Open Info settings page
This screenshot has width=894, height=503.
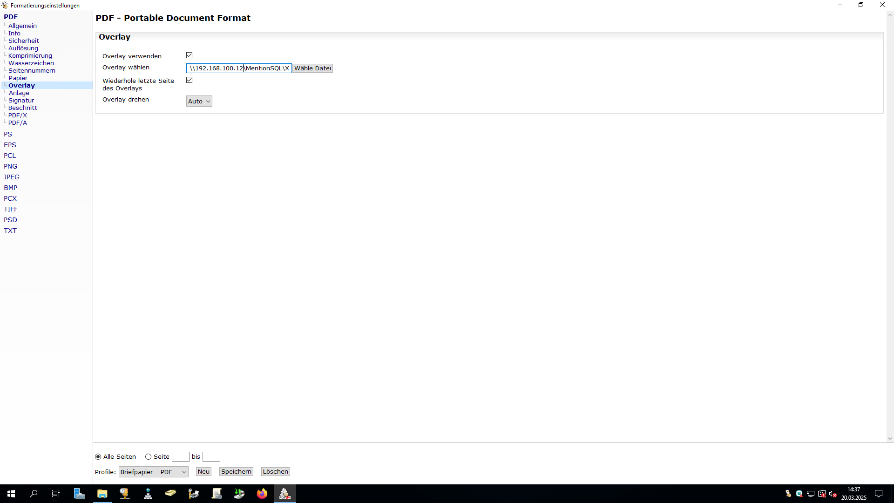click(14, 34)
